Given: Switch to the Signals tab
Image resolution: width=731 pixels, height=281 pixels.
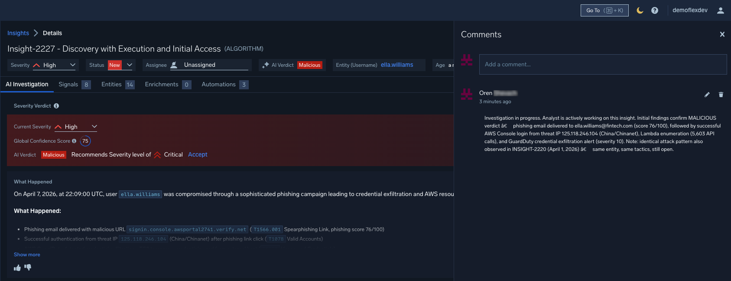Looking at the screenshot, I should (x=75, y=84).
